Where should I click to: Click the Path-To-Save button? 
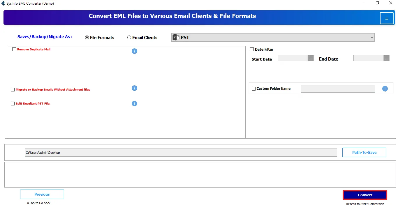click(x=364, y=152)
